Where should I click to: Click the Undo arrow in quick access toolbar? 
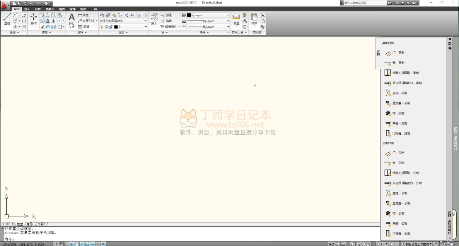[x=31, y=3]
